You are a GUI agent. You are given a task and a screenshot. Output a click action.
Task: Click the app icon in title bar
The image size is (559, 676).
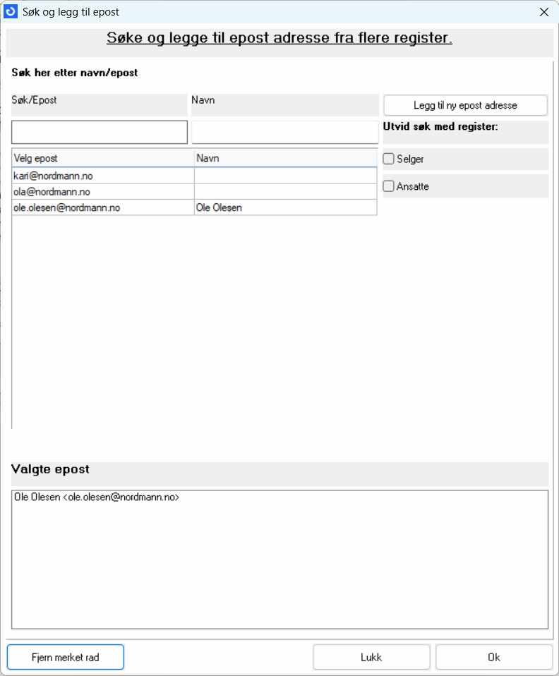(x=11, y=12)
